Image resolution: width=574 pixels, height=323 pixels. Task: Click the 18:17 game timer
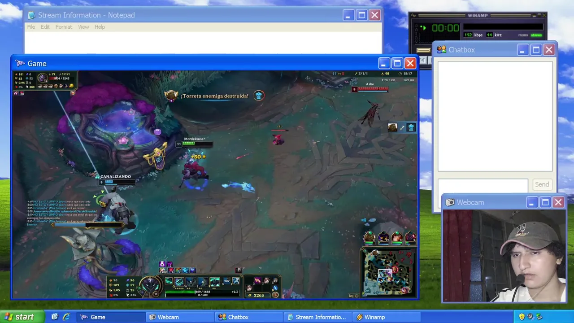click(408, 74)
